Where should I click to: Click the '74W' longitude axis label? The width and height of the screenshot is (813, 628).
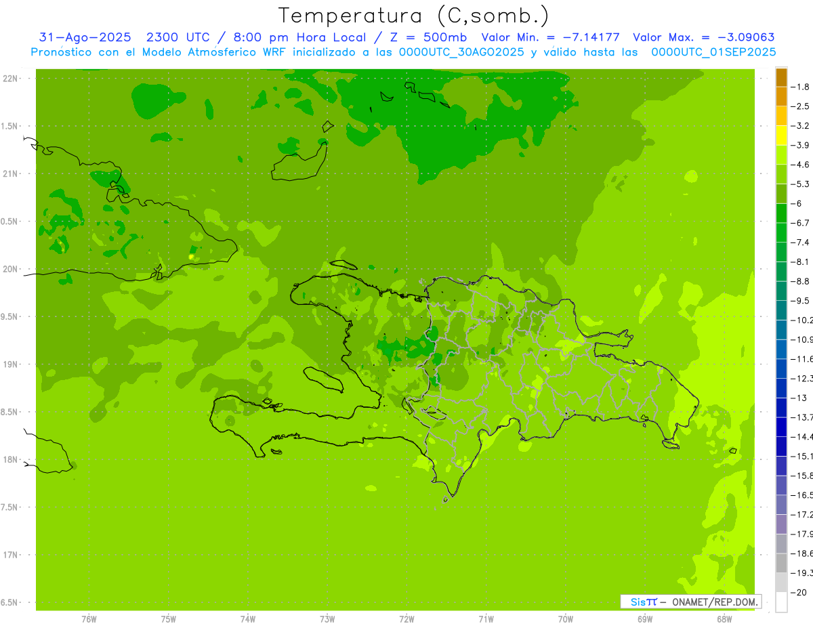point(248,619)
